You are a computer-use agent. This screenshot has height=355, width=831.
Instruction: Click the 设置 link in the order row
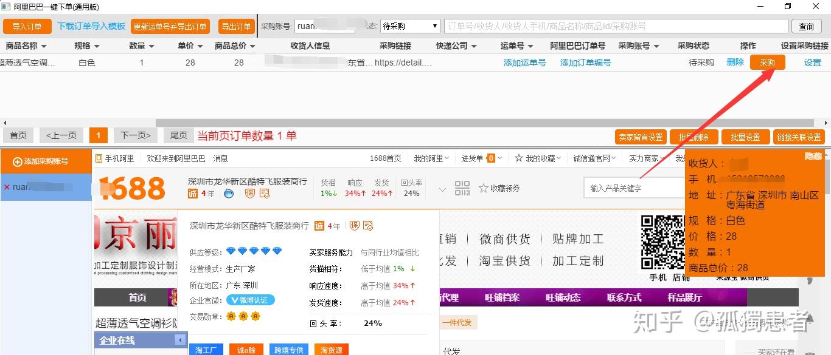pyautogui.click(x=813, y=62)
